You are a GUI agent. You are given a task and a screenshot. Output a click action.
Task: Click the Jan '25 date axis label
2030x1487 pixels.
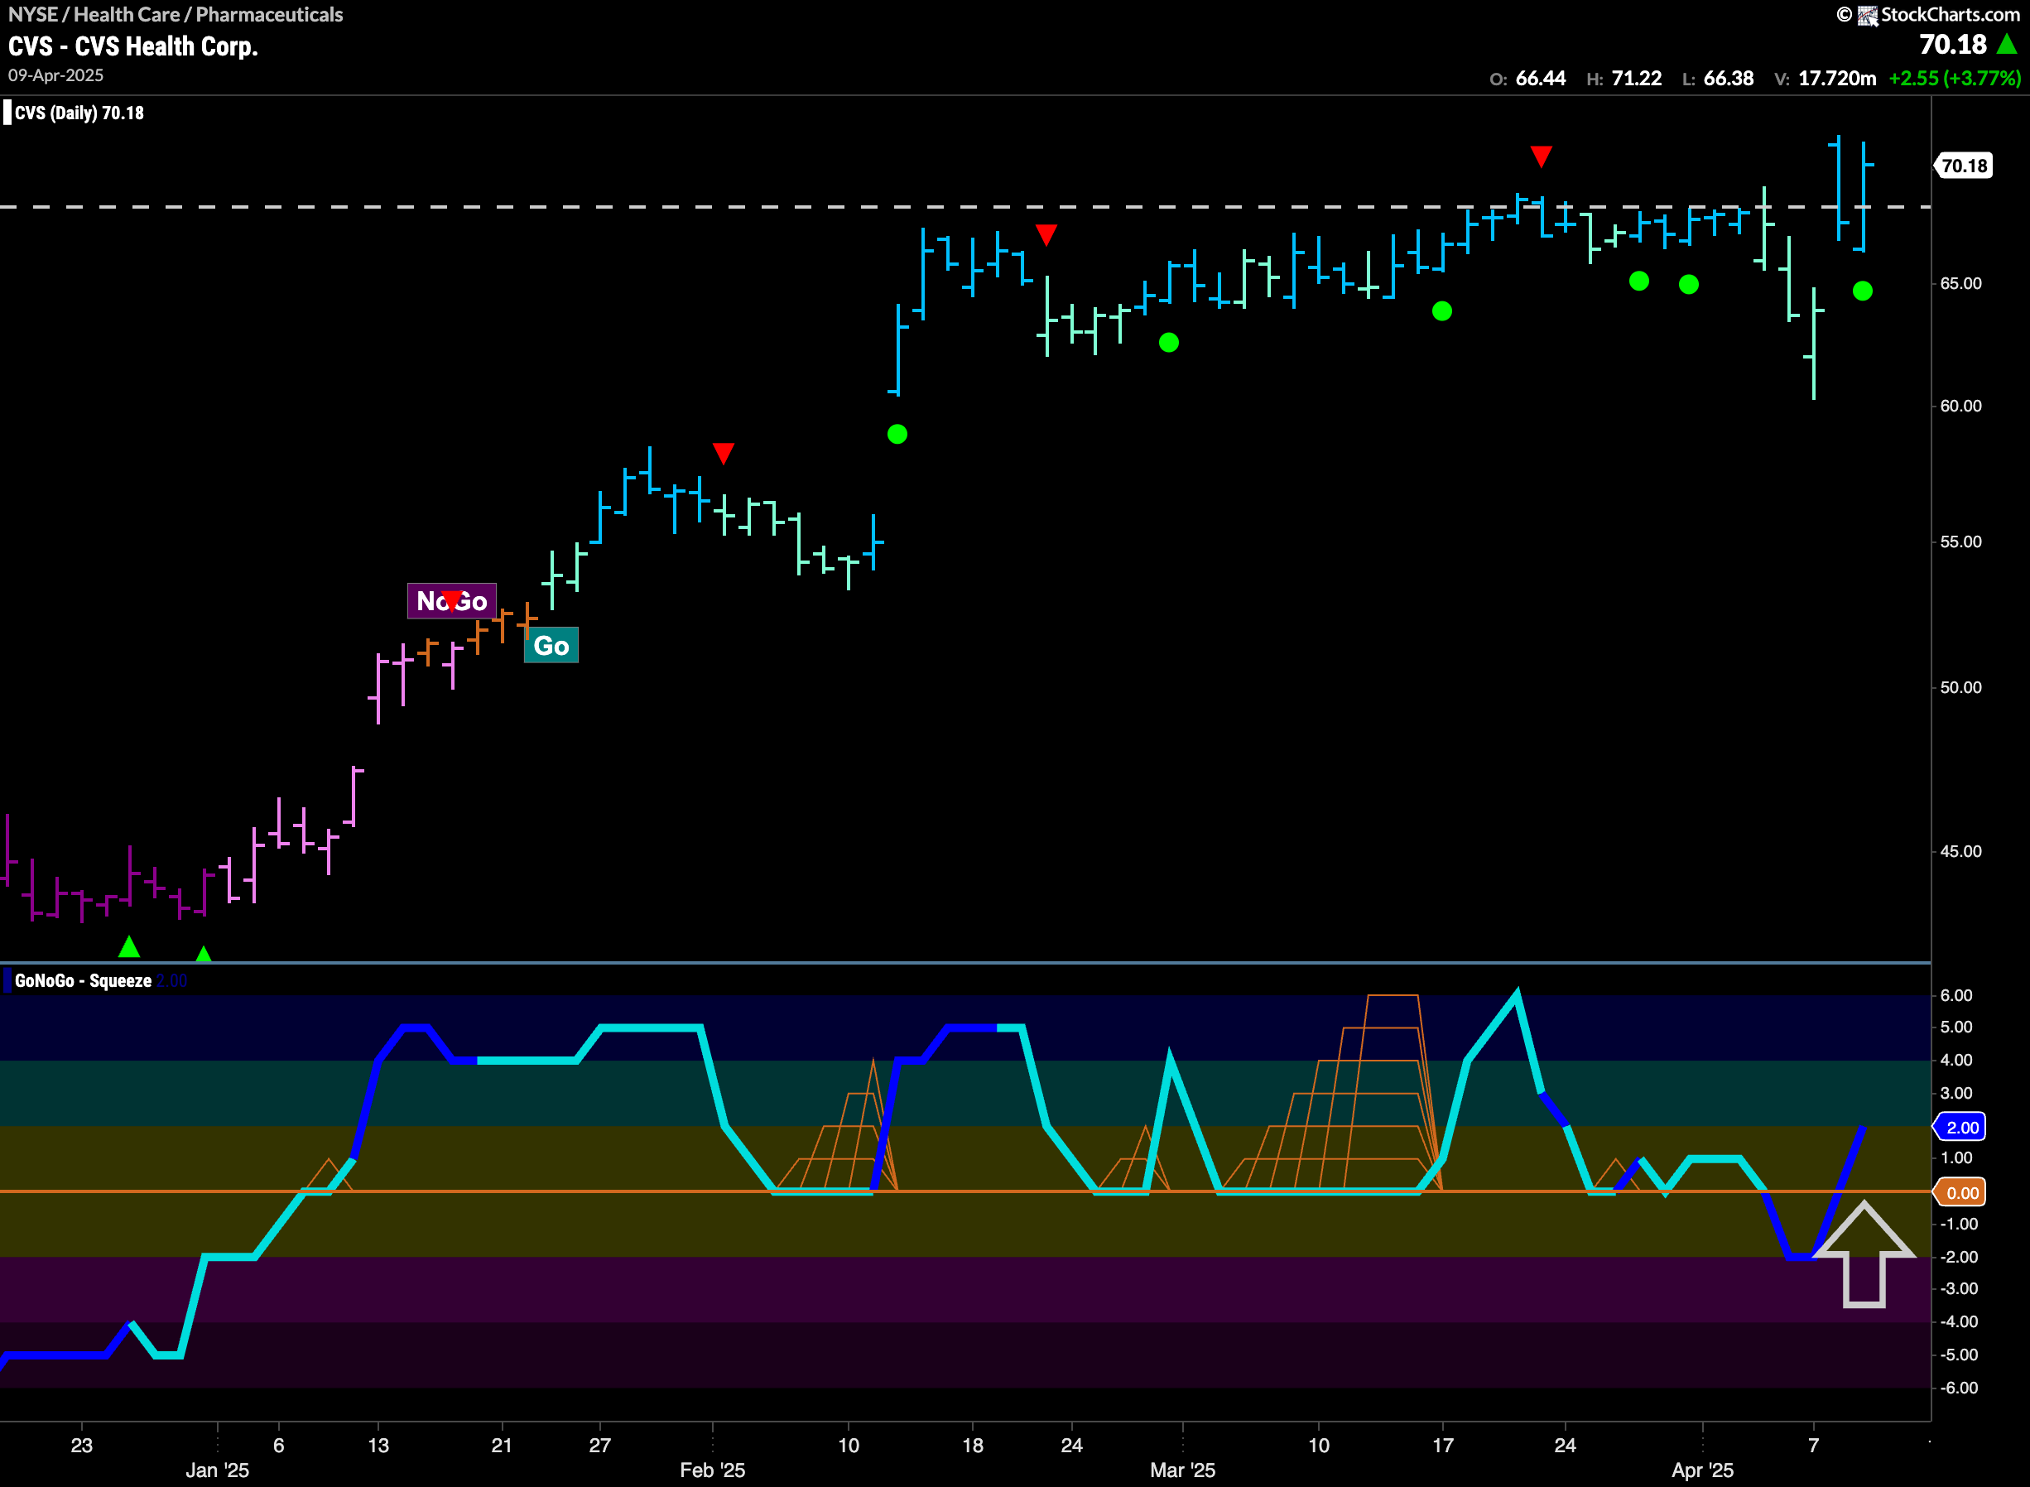[x=217, y=1470]
